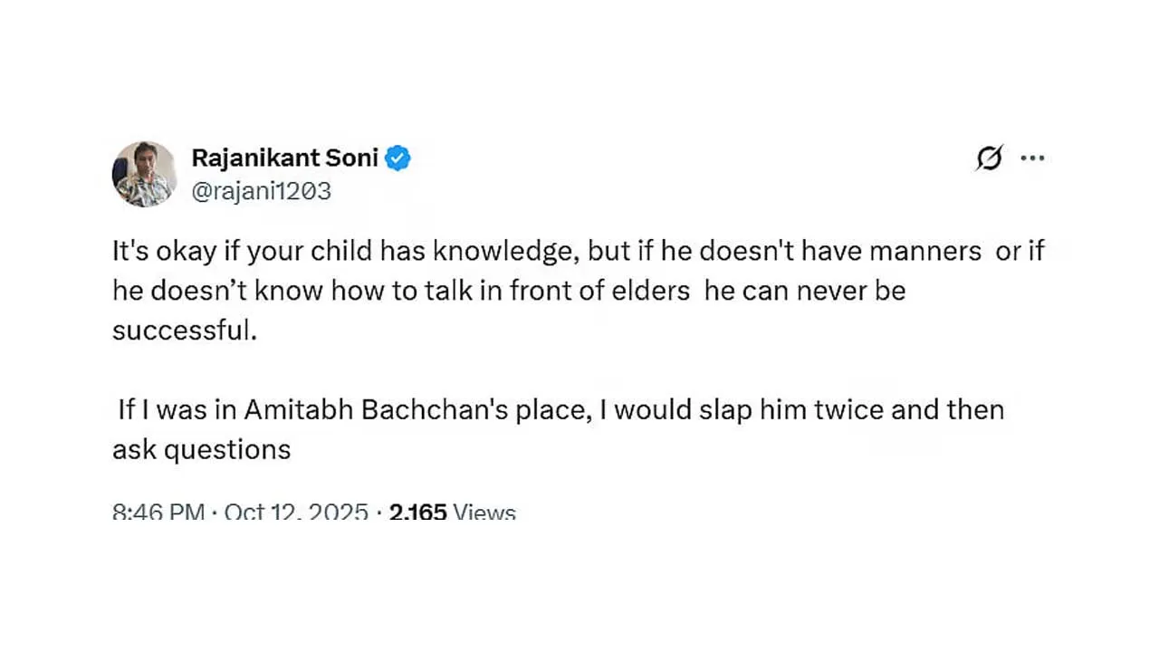Open the Grok explain-post icon
1159x652 pixels.
[990, 158]
